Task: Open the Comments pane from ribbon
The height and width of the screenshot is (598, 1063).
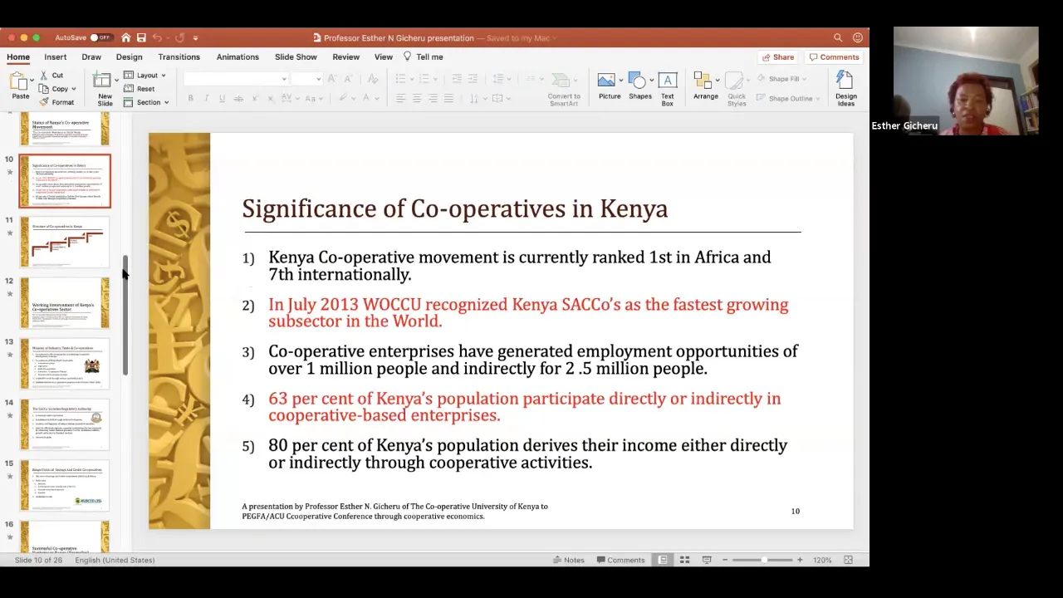Action: (835, 57)
